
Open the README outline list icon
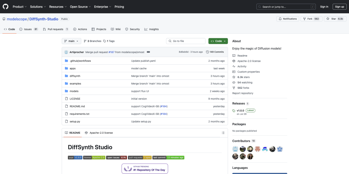click(x=223, y=133)
